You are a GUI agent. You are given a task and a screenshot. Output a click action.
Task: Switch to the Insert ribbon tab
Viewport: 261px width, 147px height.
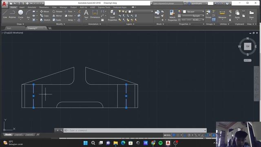pyautogui.click(x=22, y=7)
